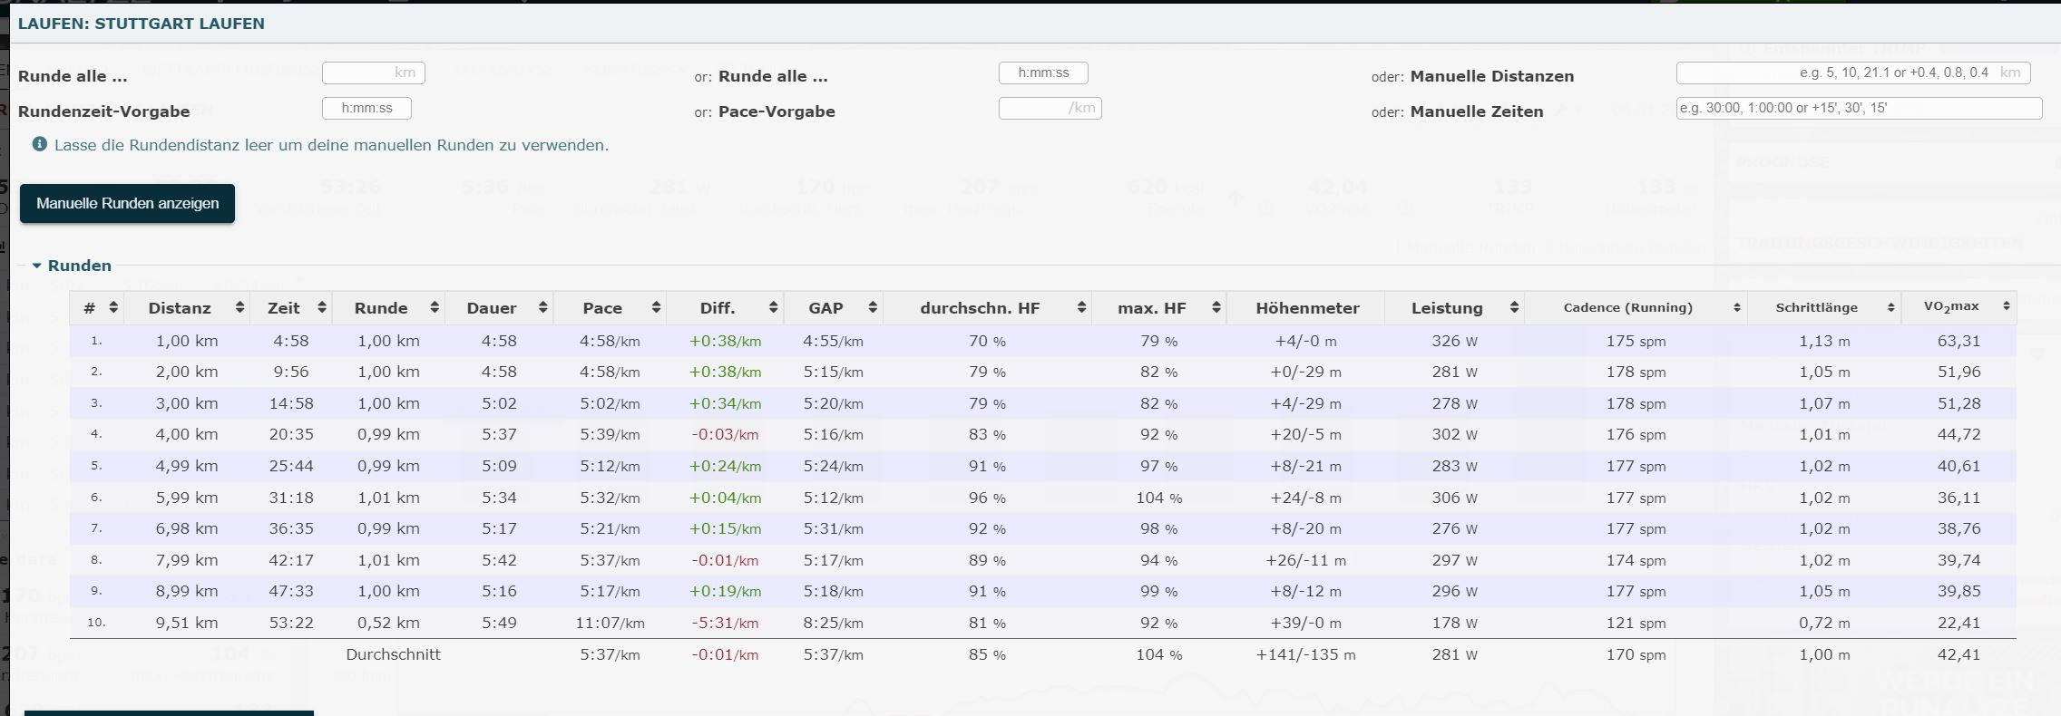Sort by max. HF column icon
The image size is (2061, 716).
1216,308
